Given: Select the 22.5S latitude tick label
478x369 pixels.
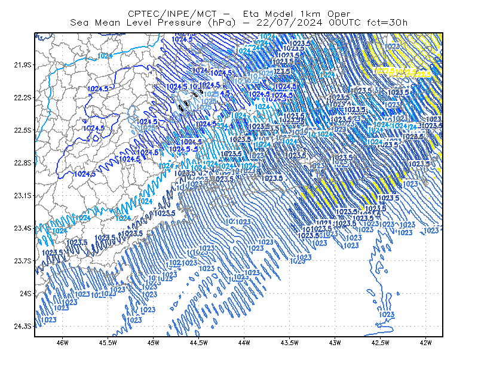Looking at the screenshot, I should 23,130.
